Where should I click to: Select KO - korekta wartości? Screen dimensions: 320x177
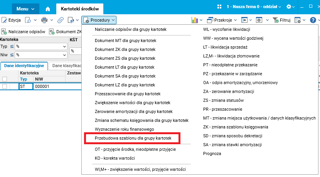(115, 158)
